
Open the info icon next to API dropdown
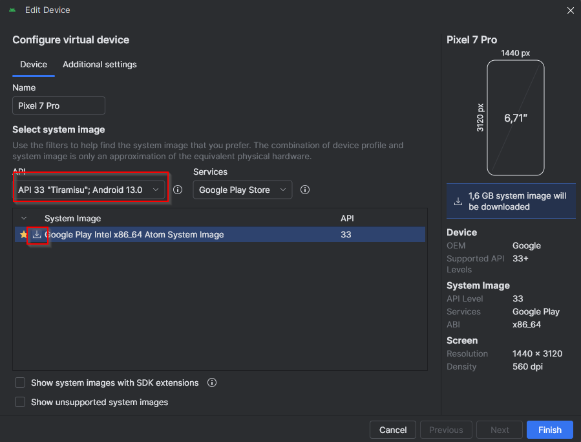pyautogui.click(x=178, y=190)
